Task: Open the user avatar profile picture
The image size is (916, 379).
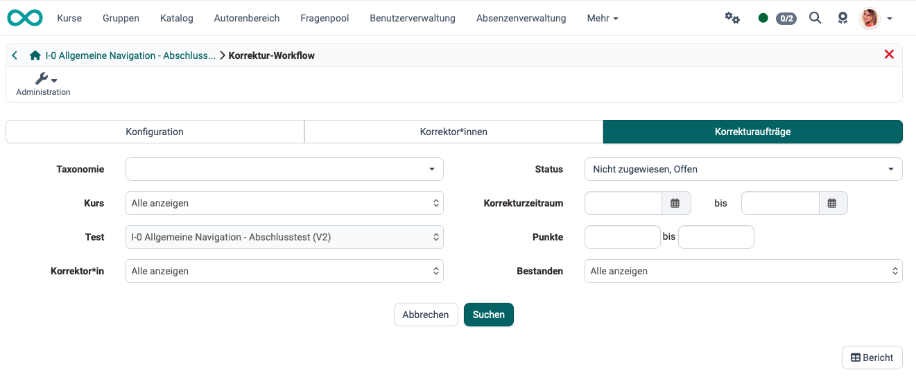Action: (870, 18)
